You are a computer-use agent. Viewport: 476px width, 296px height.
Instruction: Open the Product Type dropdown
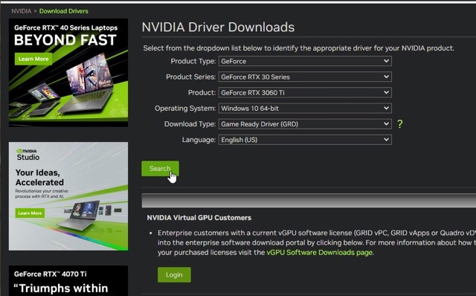click(305, 61)
